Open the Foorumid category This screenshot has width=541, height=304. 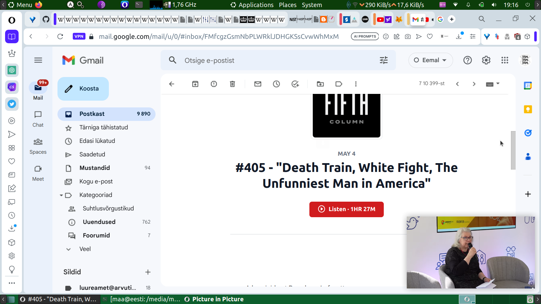pyautogui.click(x=107, y=235)
